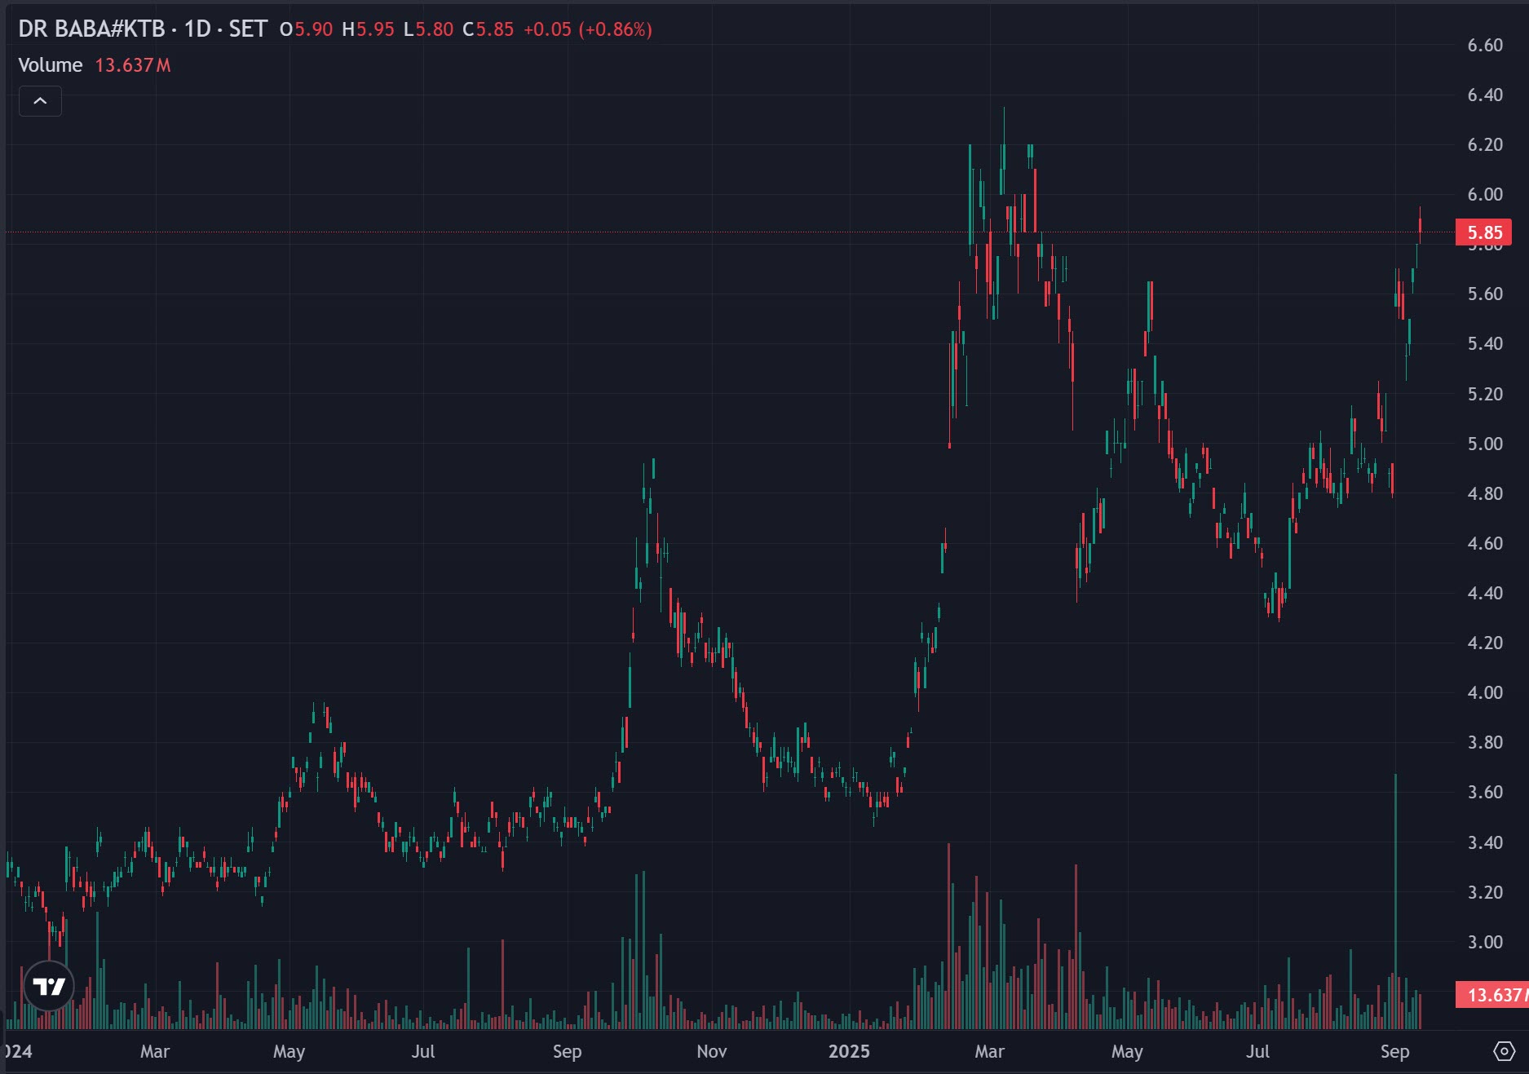
Task: Click the red 5.85 last-price label
Action: [x=1484, y=232]
